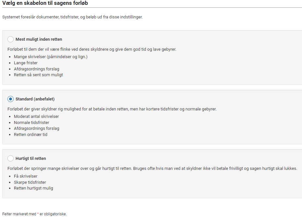Click the 'Vælg en skabelon til sagens forløb' heading
The image size is (302, 217).
(45, 3)
